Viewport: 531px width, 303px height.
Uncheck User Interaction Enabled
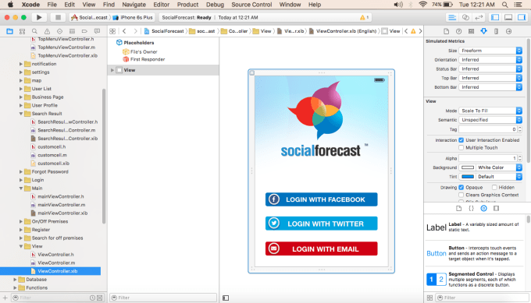[x=461, y=140]
